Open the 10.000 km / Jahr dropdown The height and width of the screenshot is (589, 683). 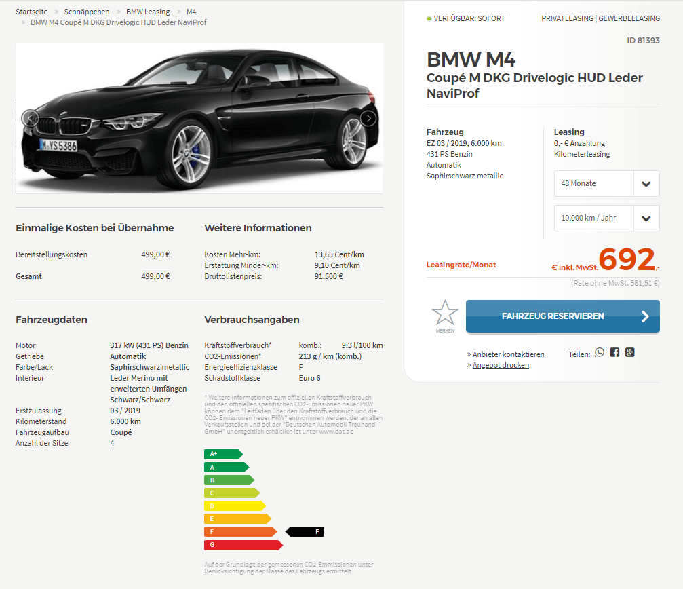tap(607, 218)
